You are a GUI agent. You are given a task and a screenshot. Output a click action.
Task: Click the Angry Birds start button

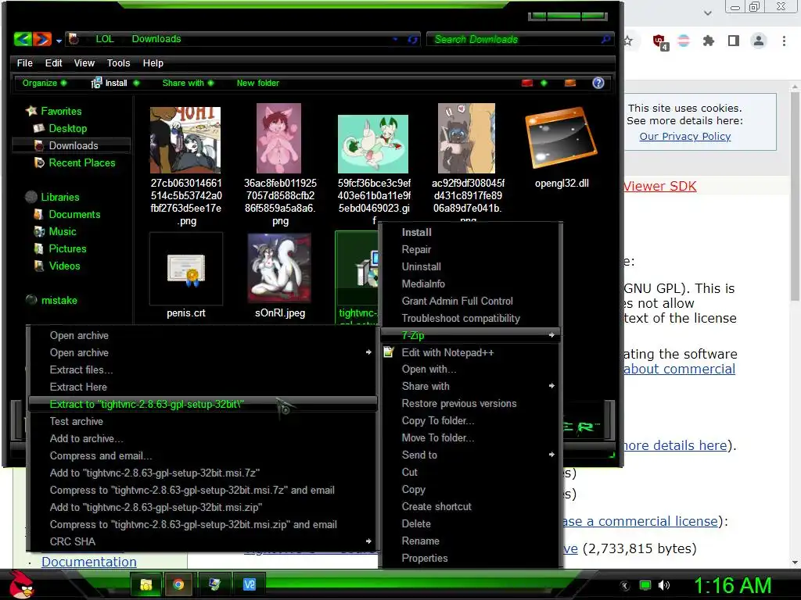(x=21, y=584)
